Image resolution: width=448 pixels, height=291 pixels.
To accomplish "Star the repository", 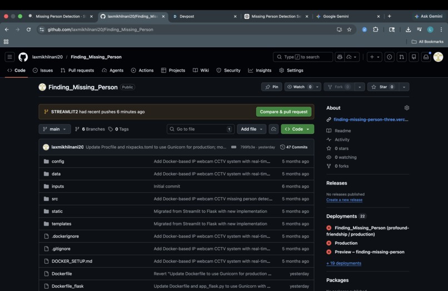I will click(x=383, y=87).
